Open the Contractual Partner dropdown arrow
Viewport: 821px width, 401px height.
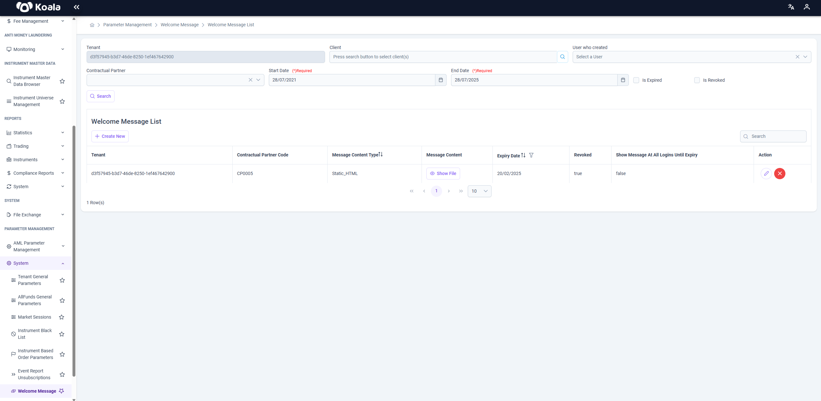(x=258, y=80)
